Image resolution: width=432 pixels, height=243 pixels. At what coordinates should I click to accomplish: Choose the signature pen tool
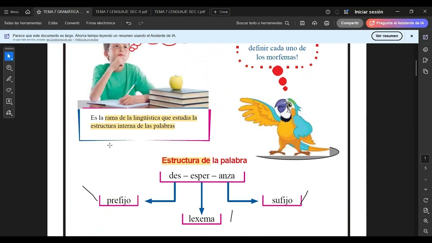[x=9, y=112]
